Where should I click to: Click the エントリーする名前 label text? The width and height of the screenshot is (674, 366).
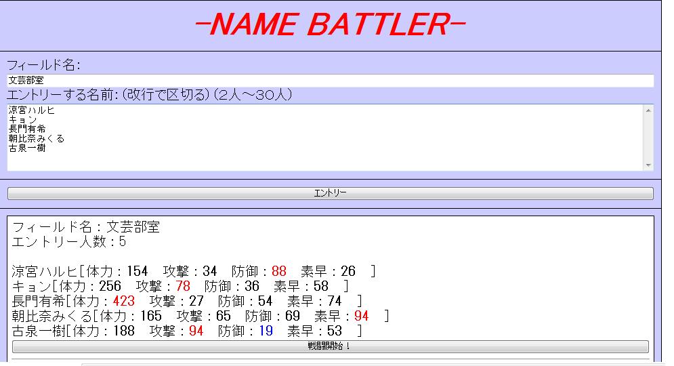pos(150,95)
